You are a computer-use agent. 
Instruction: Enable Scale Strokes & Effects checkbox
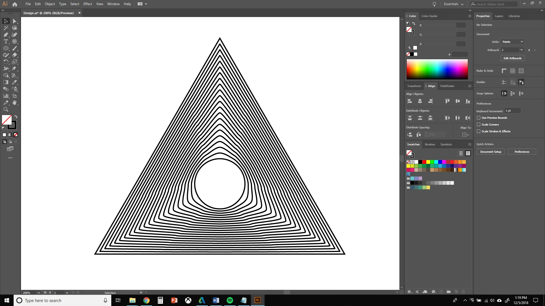tap(479, 131)
